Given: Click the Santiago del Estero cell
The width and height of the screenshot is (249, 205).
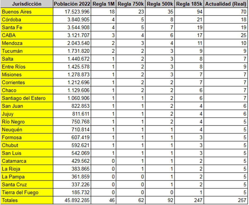Looking at the screenshot, I should 27,98.
